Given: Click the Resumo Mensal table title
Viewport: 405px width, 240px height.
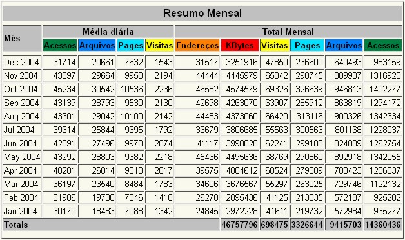Looking at the screenshot, I should (x=202, y=13).
